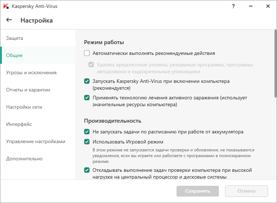Close the Kaspersky settings window

(268, 6)
